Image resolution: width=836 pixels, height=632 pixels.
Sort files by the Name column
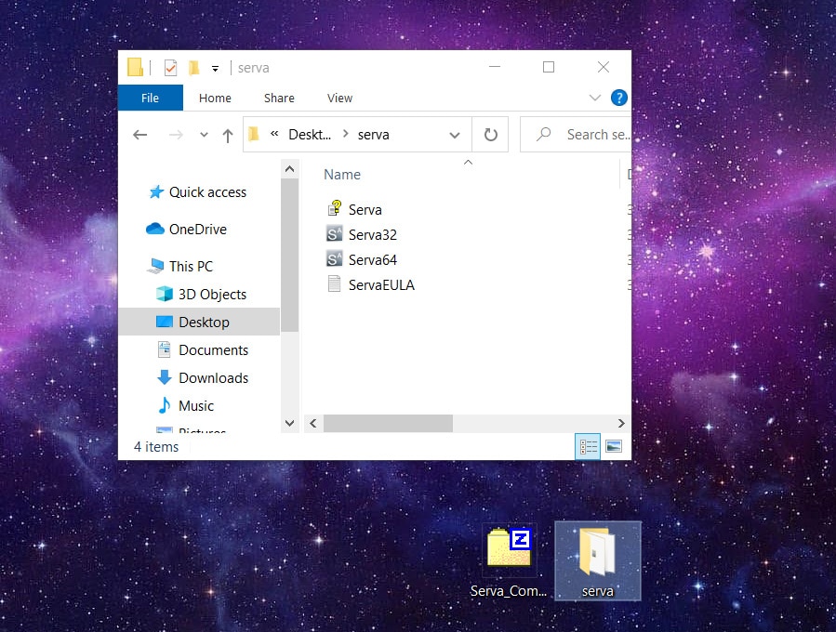click(x=342, y=174)
